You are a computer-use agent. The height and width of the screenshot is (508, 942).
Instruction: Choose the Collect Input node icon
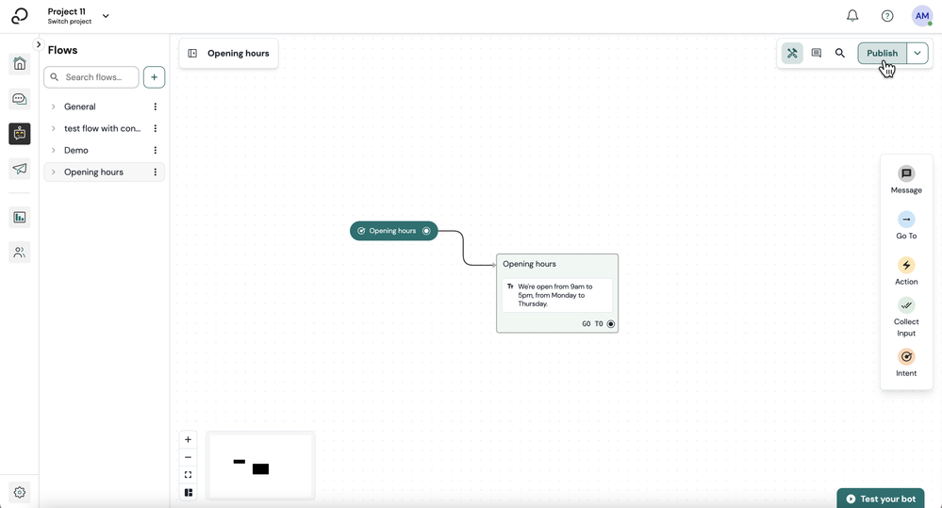(x=906, y=305)
